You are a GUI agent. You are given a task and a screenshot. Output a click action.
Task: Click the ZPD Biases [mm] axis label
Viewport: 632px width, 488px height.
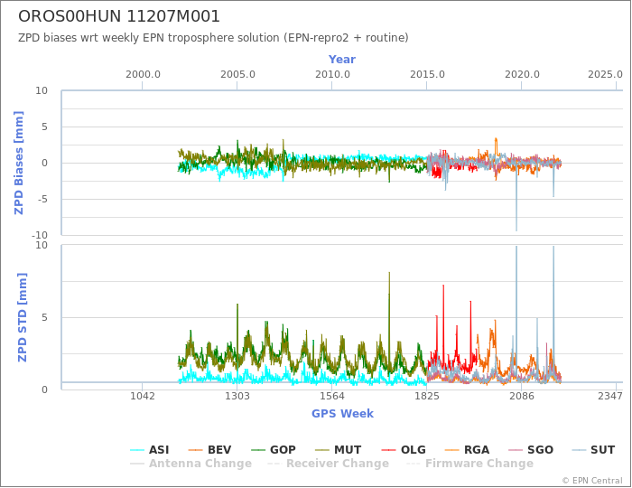click(19, 163)
